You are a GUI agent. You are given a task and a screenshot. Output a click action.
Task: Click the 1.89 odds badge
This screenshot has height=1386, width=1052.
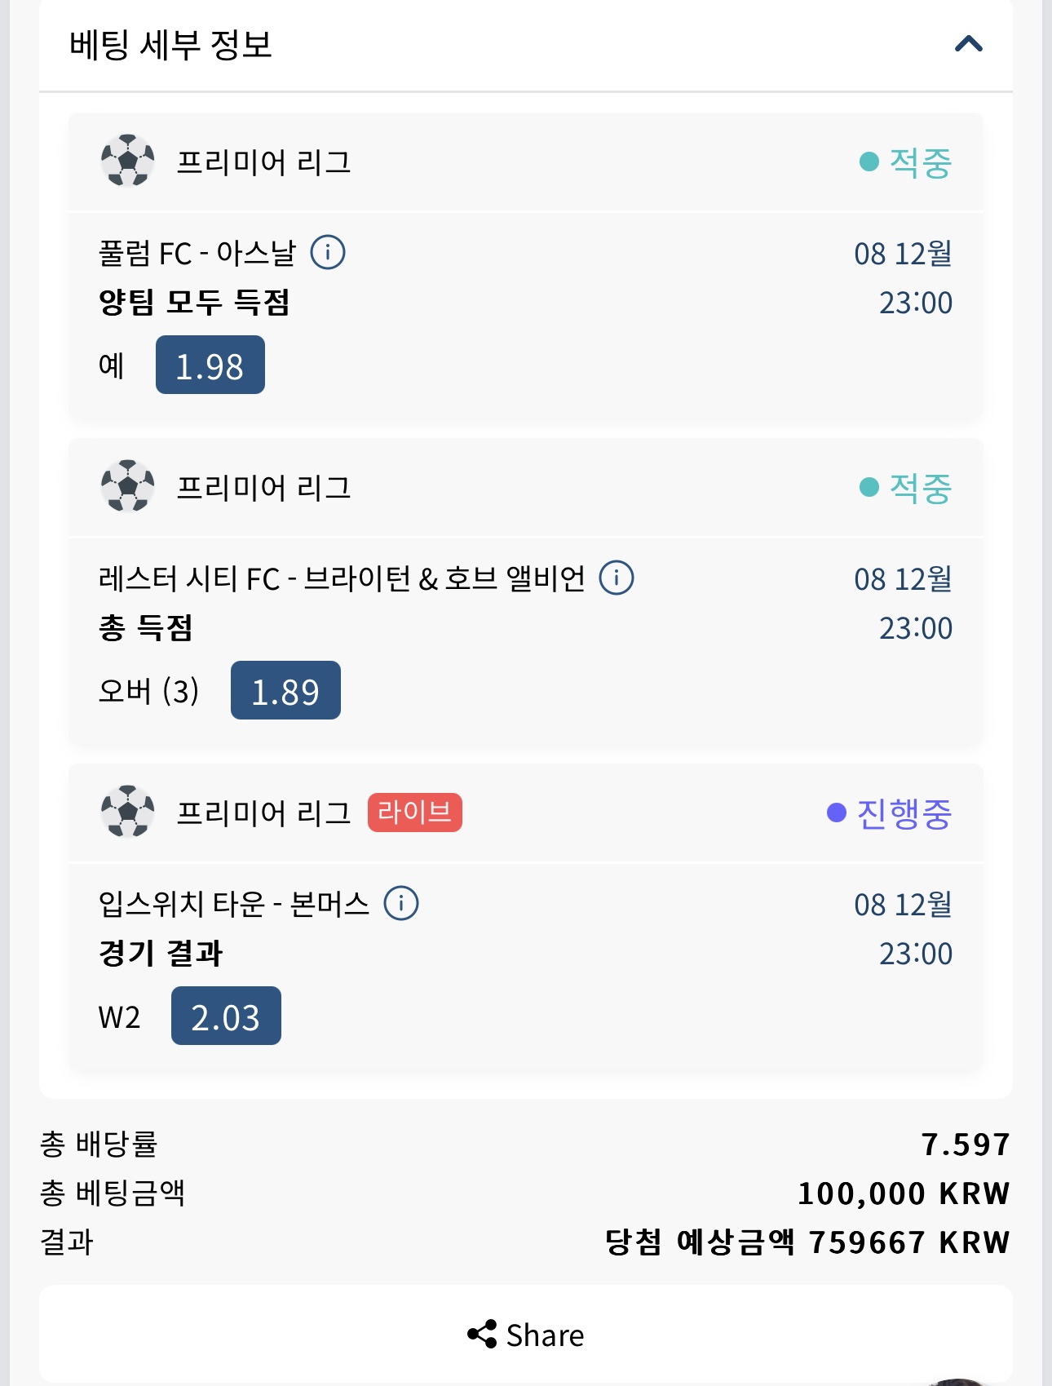pos(285,691)
